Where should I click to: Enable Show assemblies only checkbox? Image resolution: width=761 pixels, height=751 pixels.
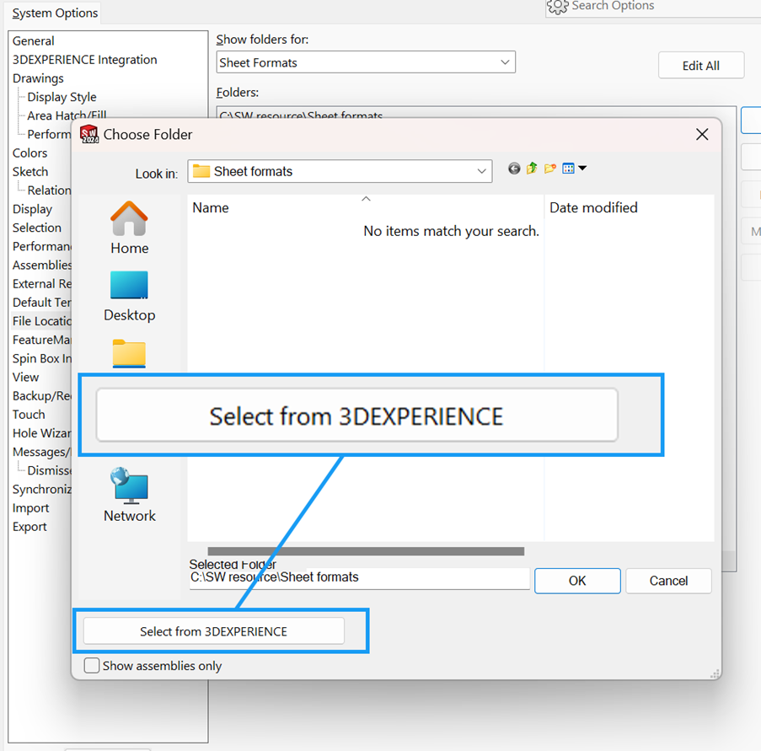pos(92,665)
